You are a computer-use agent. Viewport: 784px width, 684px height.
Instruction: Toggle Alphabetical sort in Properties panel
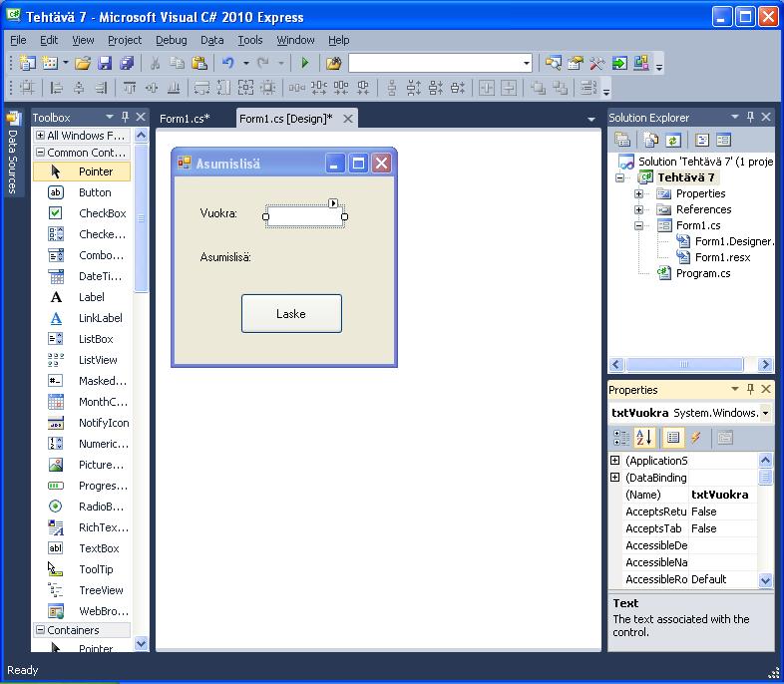coord(644,438)
